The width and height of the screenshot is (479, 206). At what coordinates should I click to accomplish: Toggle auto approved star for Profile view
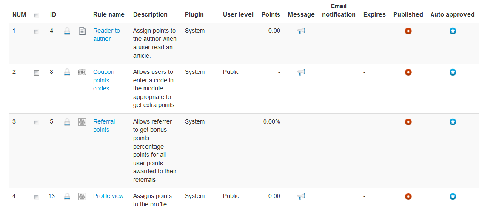(x=453, y=196)
